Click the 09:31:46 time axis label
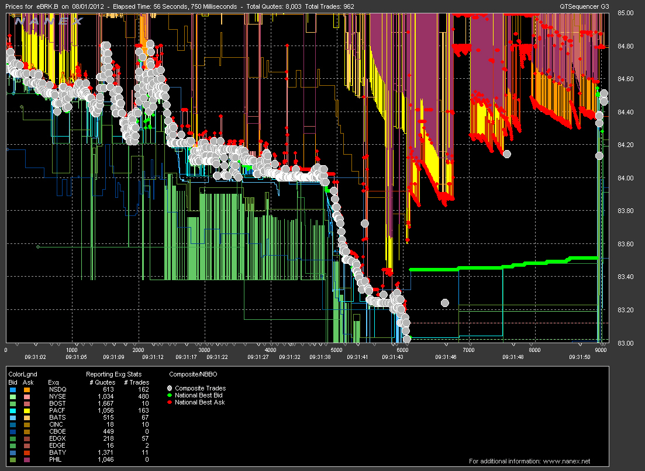The height and width of the screenshot is (471, 645). [x=445, y=357]
